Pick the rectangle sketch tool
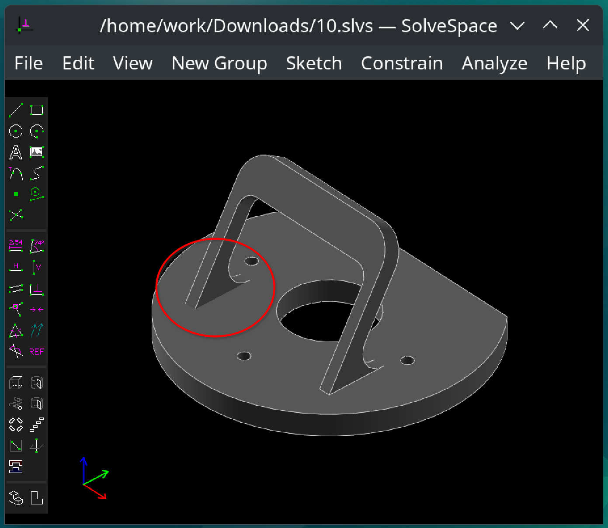Screen dimensions: 608x528 tap(37, 110)
